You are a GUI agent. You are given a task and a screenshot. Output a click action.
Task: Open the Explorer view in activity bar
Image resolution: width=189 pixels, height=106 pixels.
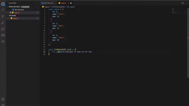(3, 4)
